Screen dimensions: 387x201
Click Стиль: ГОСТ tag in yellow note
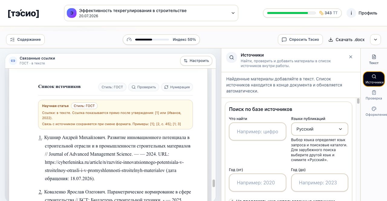tap(84, 106)
